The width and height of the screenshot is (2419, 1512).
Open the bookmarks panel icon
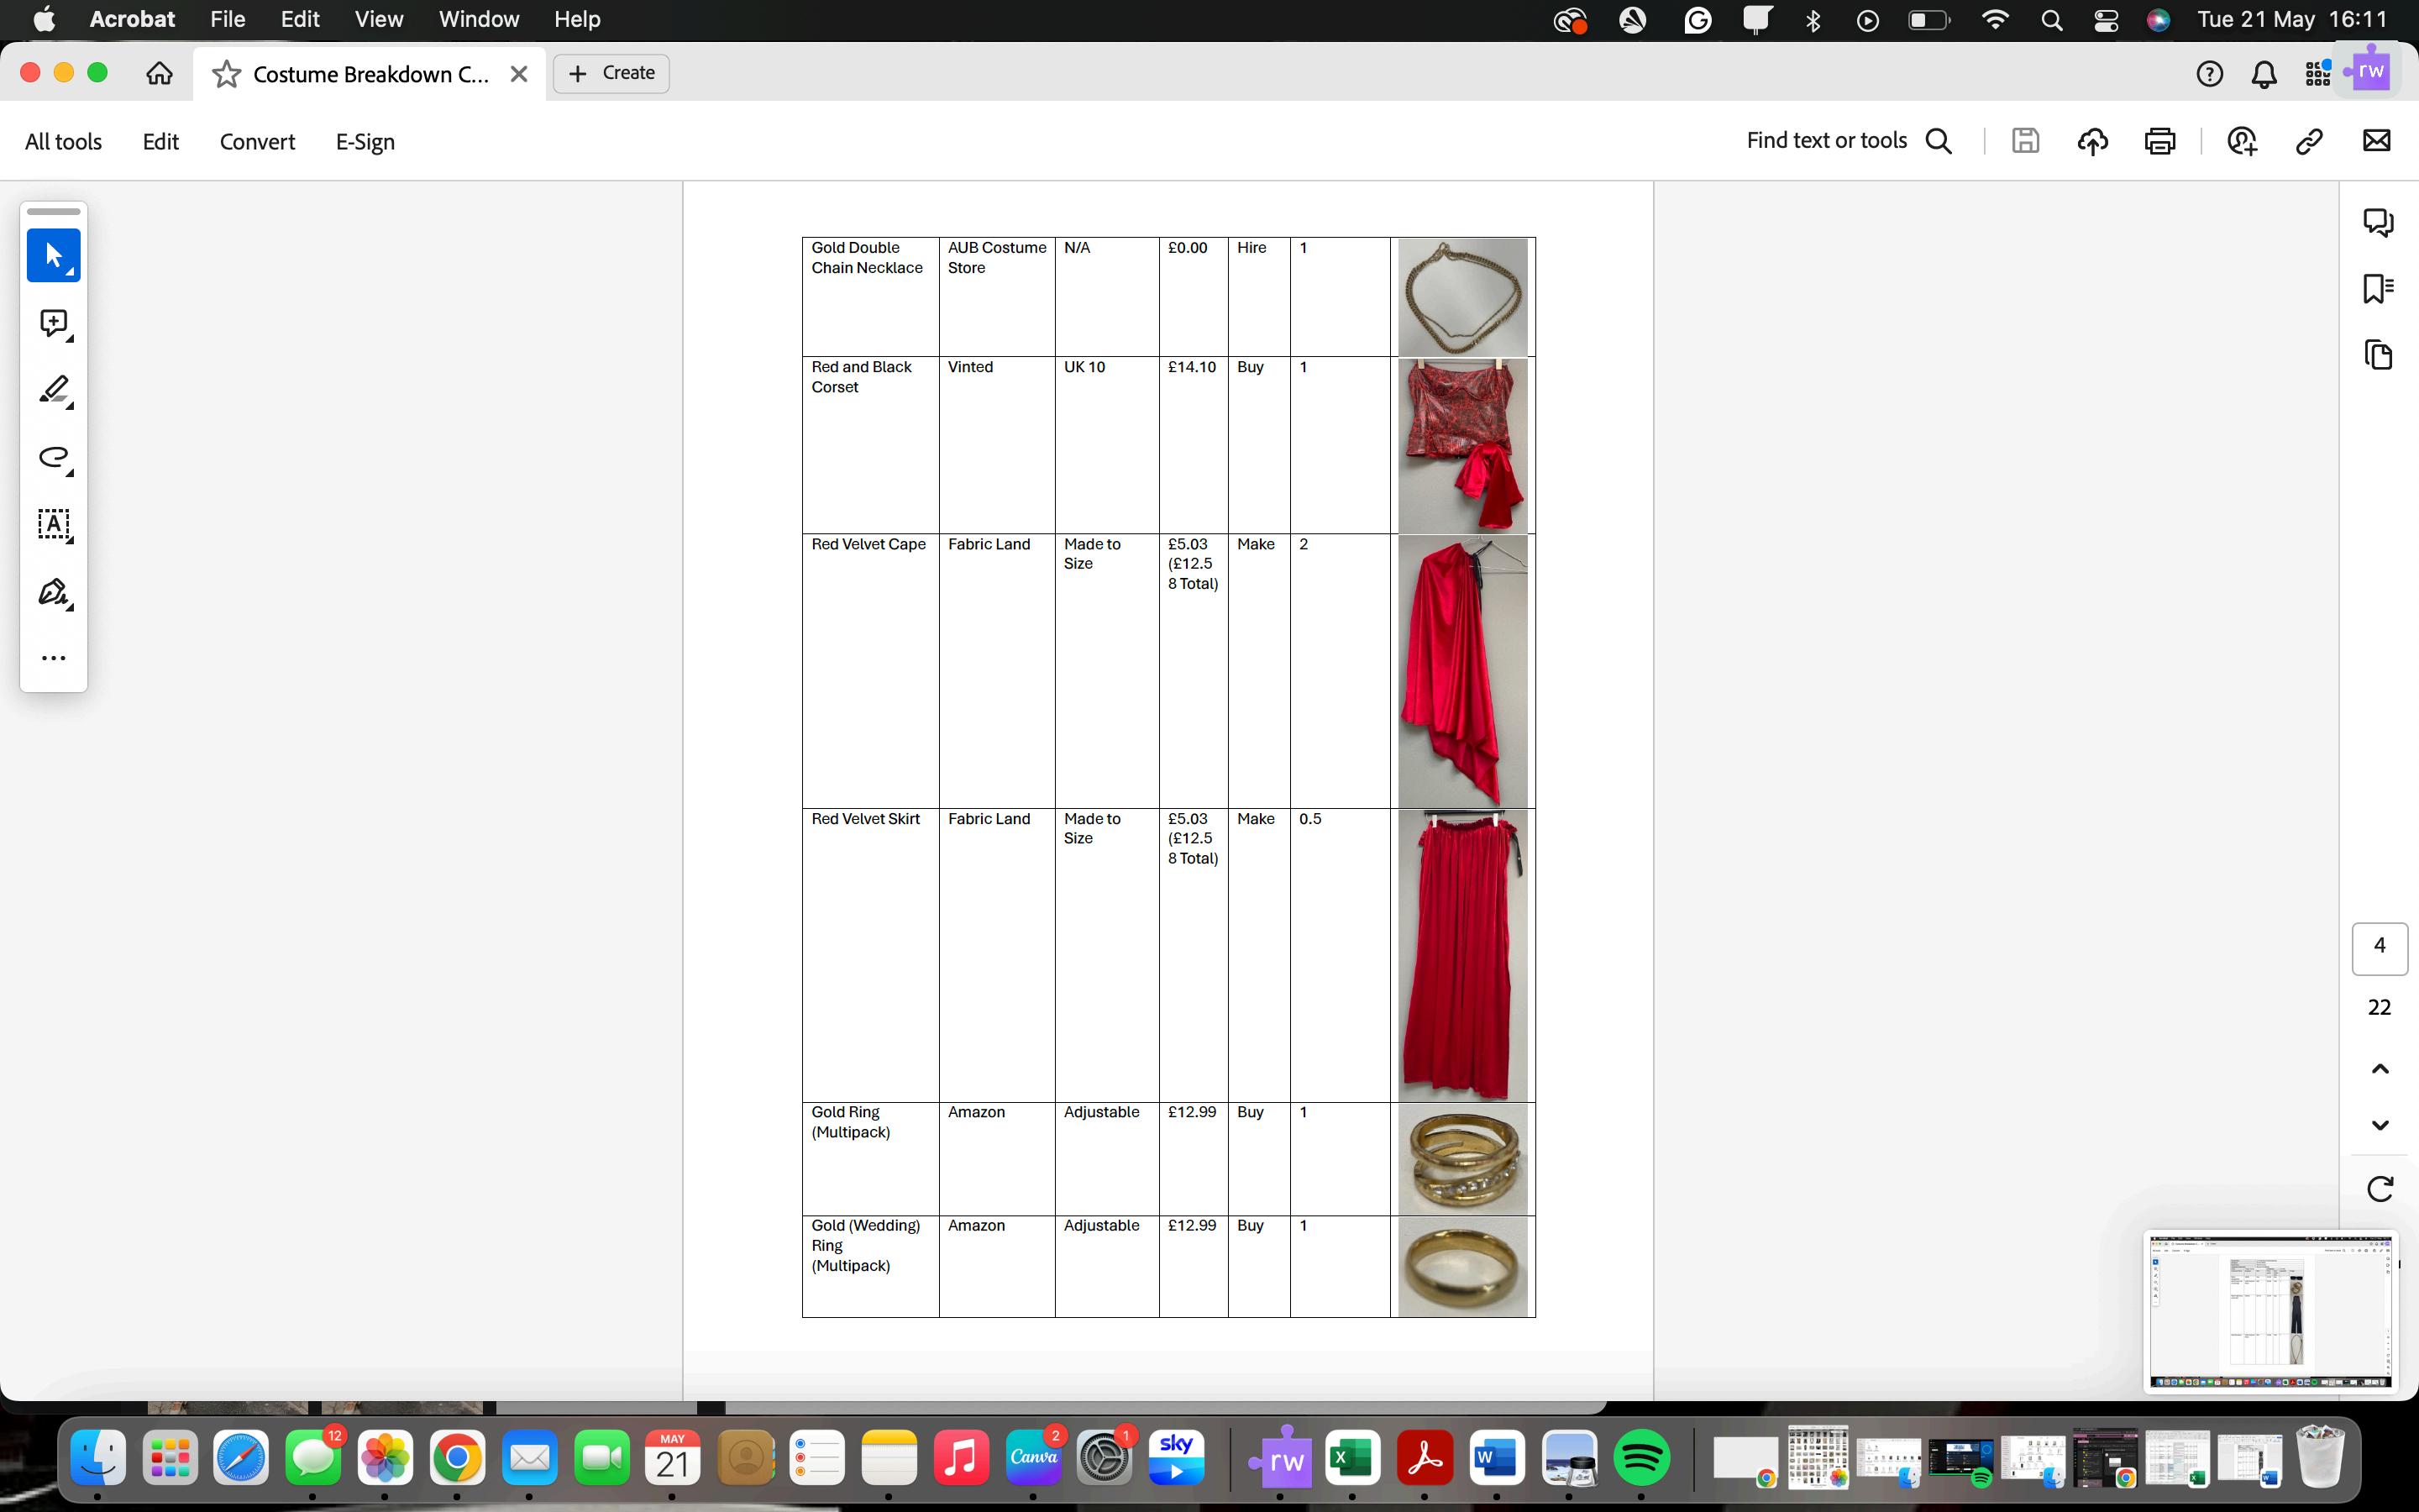(2377, 288)
